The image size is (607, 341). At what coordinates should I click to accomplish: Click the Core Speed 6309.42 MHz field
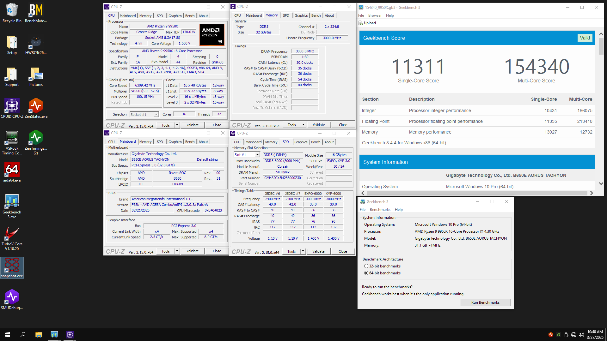click(145, 86)
